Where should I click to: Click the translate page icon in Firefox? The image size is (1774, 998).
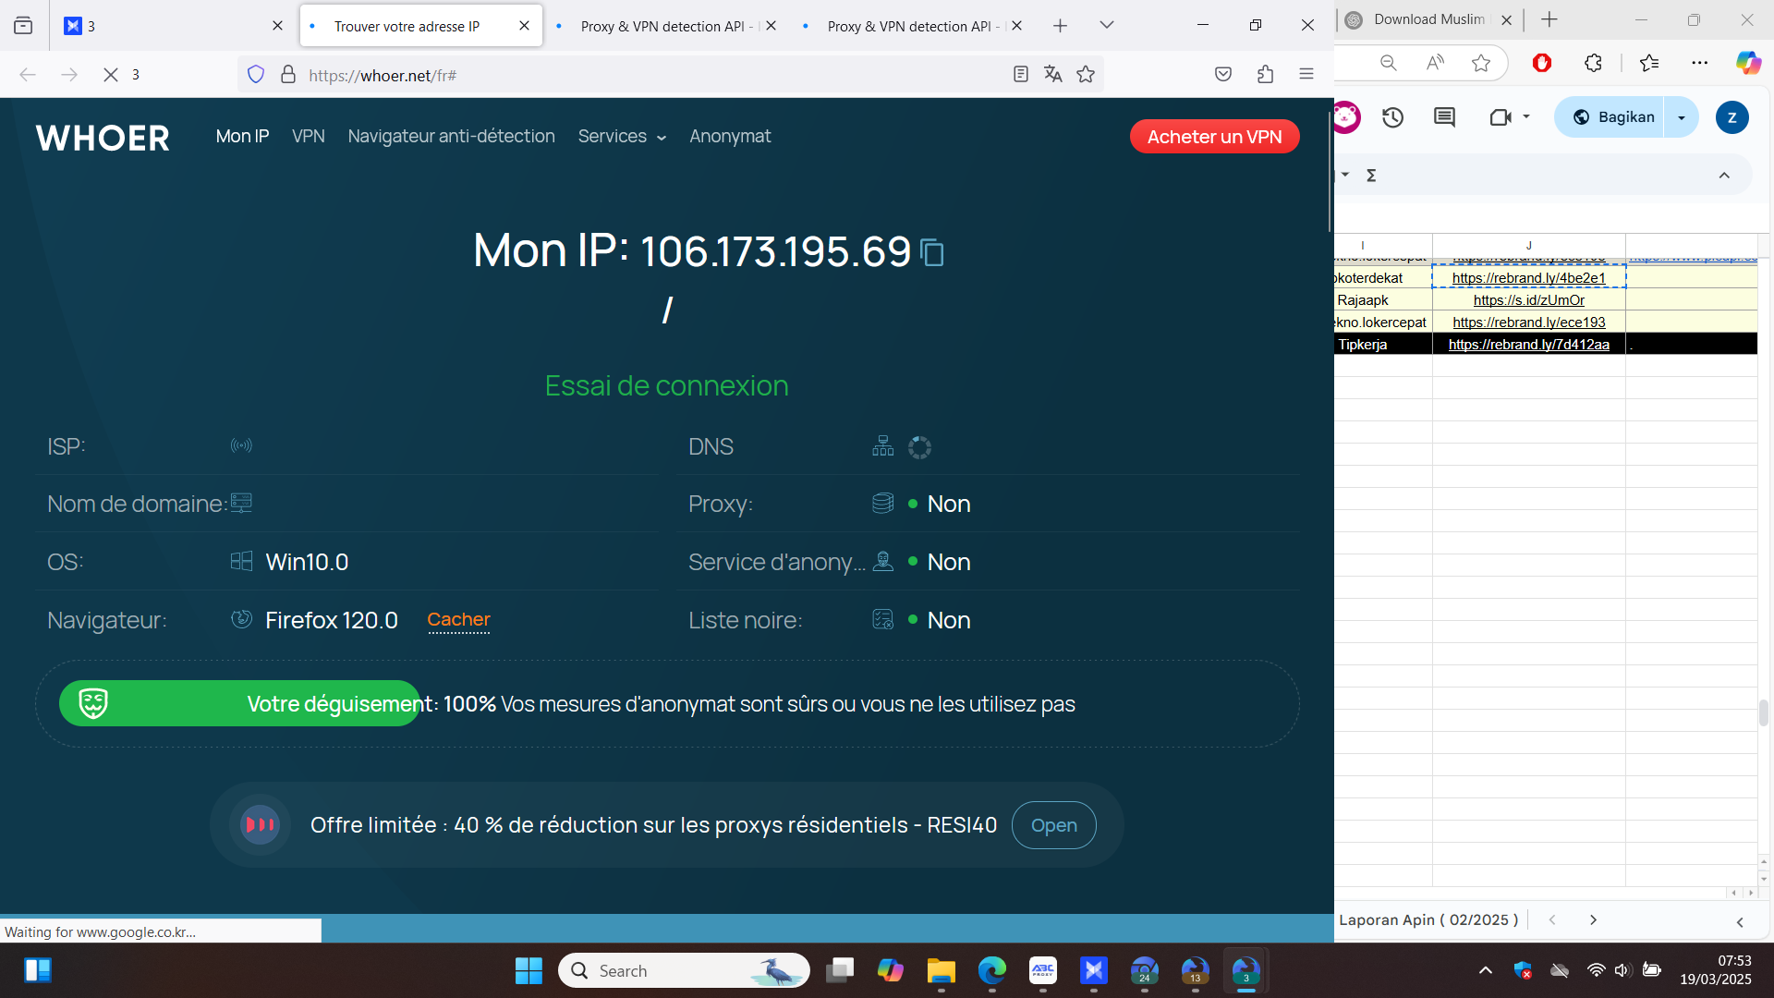(1053, 75)
